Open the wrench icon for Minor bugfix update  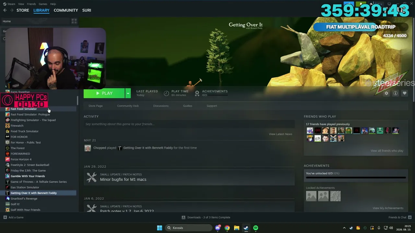tap(91, 177)
